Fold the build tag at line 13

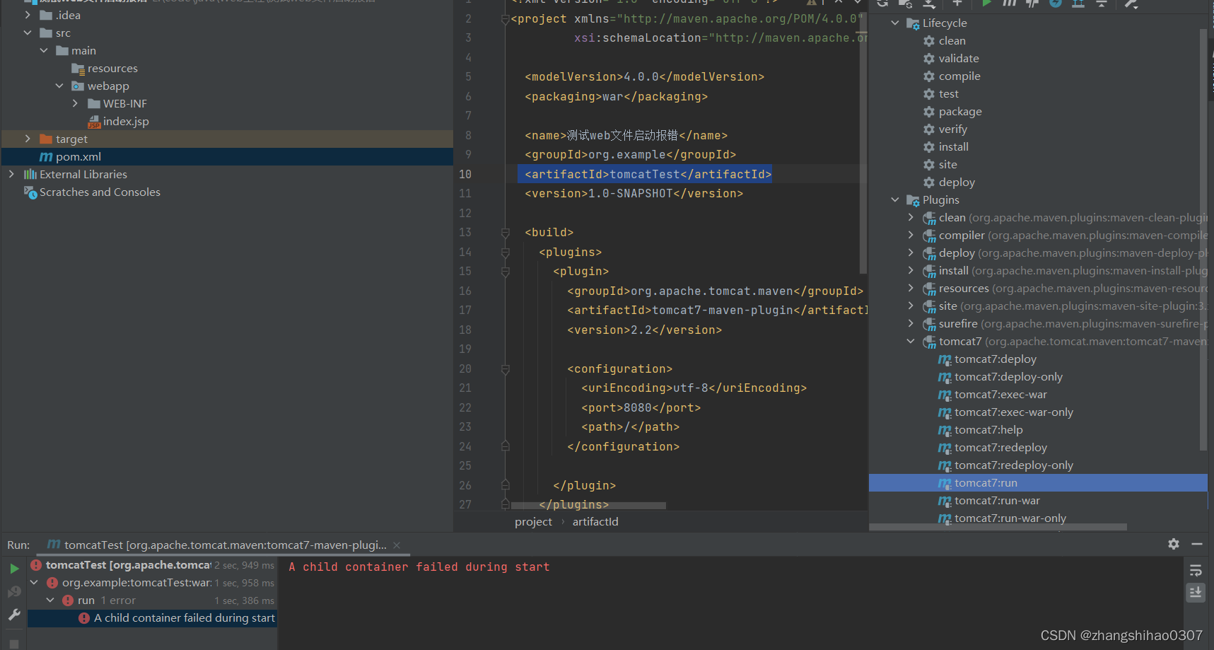tap(506, 233)
